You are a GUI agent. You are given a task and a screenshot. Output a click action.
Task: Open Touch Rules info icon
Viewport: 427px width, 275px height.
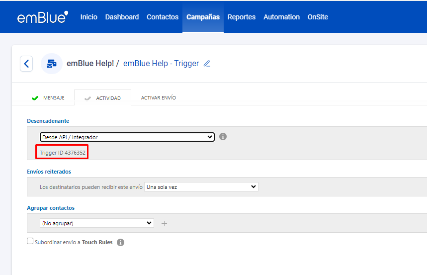[x=120, y=242]
